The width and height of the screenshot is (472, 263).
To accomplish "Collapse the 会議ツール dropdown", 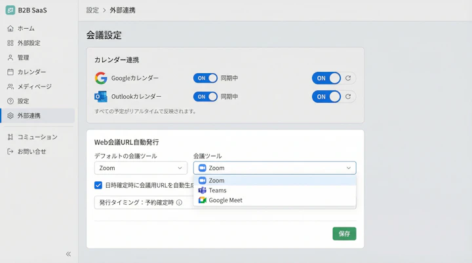I will [275, 168].
